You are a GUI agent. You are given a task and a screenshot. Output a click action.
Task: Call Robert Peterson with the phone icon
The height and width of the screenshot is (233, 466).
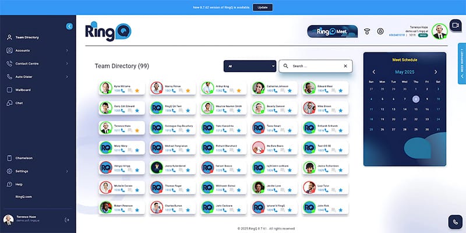[x=122, y=210]
